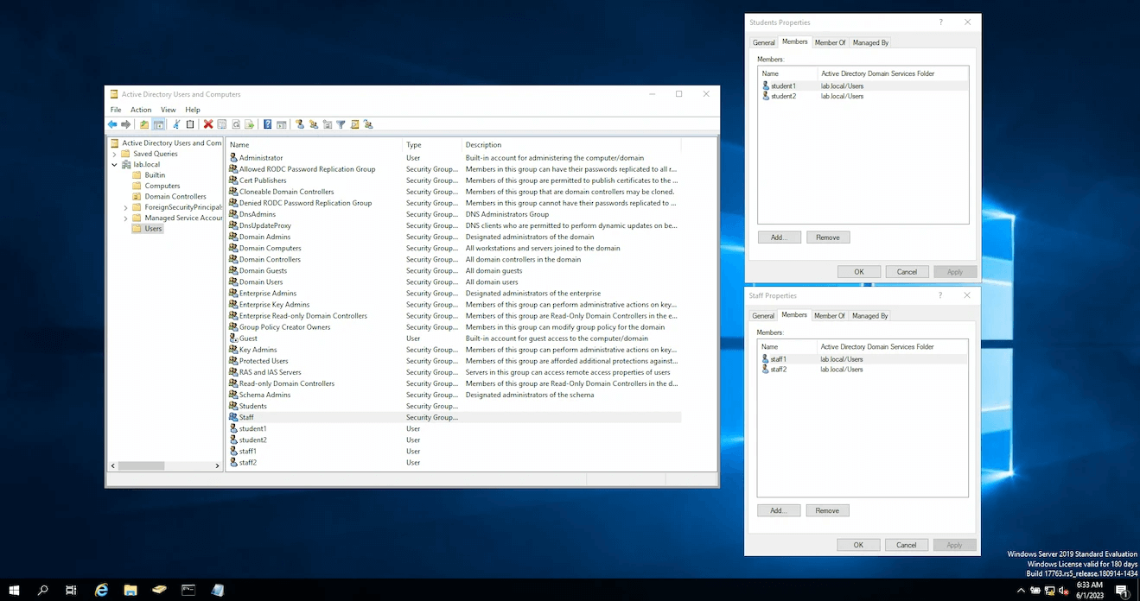Open File Explorer from the taskbar
Screen dimensions: 1140x601
(x=131, y=590)
